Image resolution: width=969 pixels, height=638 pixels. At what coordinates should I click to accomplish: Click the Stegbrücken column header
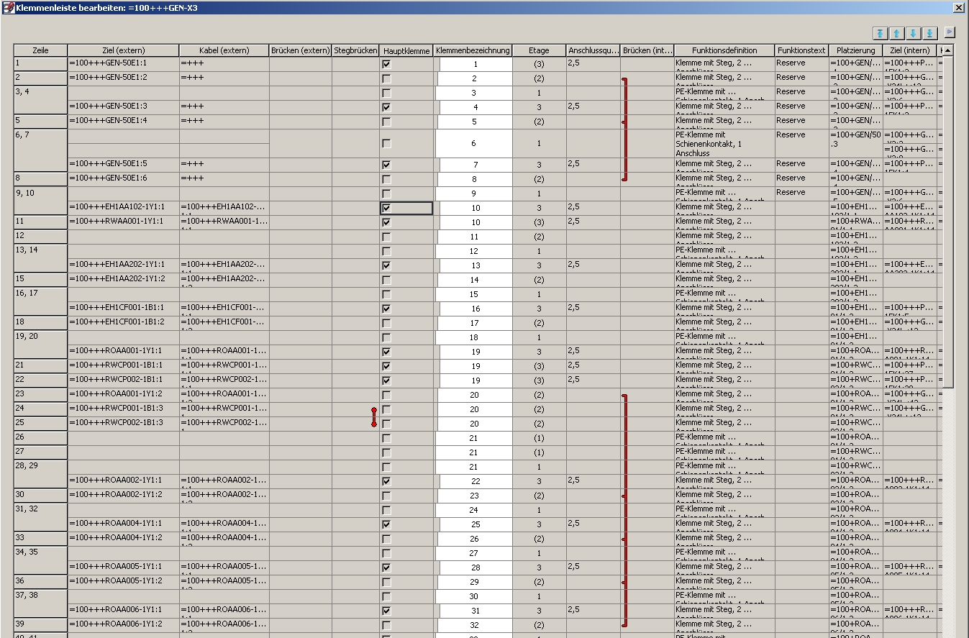pyautogui.click(x=355, y=50)
